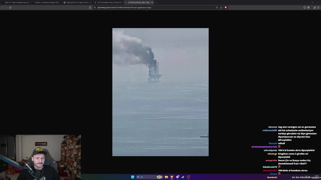This screenshot has height=180, width=321.
Task: Click chat username volkanmidilli
Action: pyautogui.click(x=270, y=130)
